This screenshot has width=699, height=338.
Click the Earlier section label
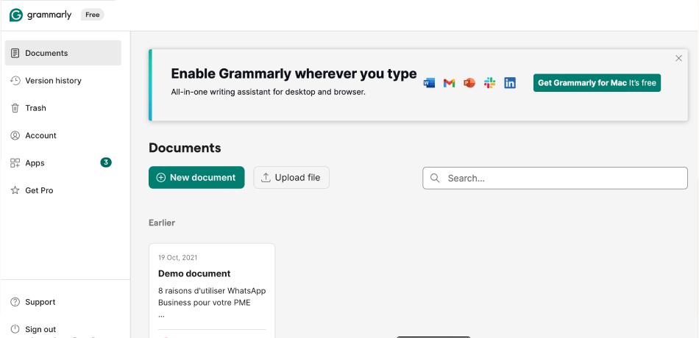(162, 223)
